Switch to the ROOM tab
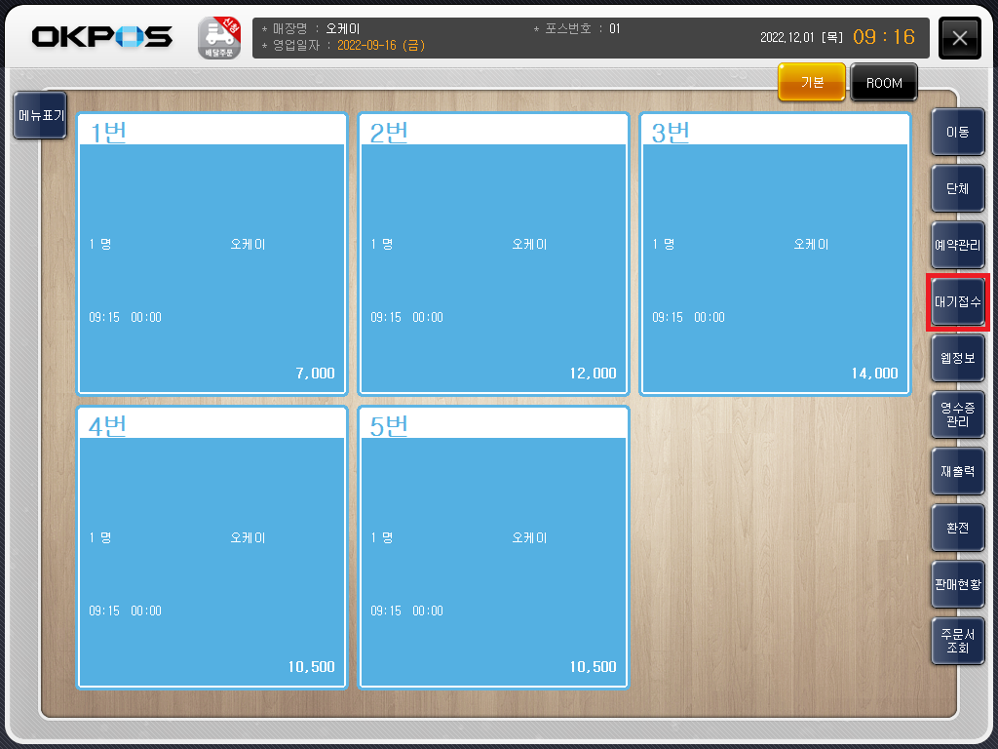998x749 pixels. 884,83
